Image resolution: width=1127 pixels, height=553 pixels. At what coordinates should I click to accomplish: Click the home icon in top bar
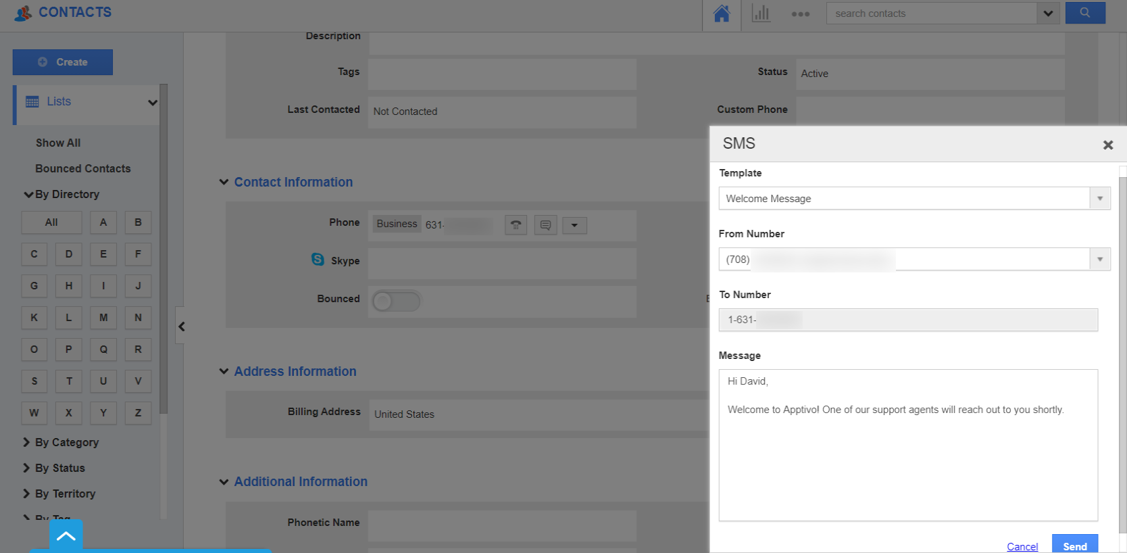click(722, 14)
